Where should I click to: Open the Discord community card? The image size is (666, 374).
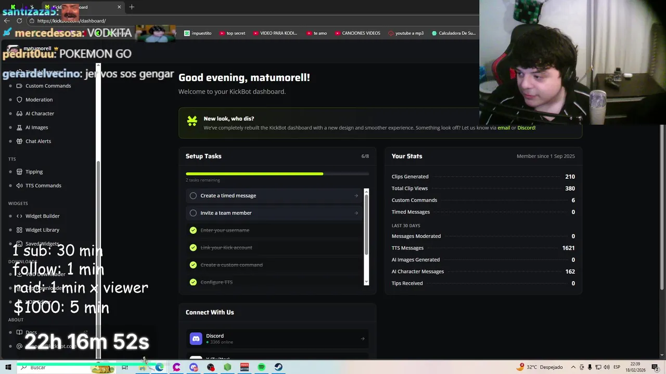click(x=277, y=339)
